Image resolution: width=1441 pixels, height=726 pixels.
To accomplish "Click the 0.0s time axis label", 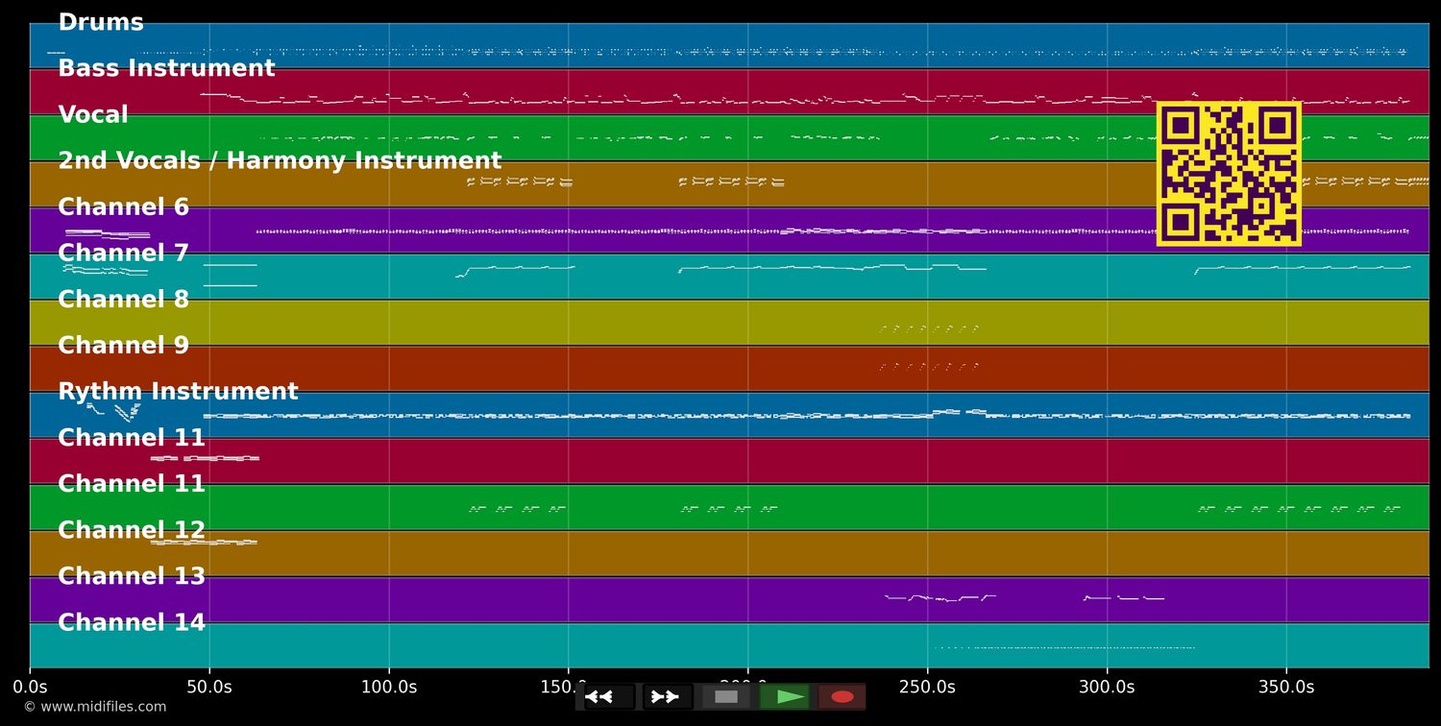I will 30,687.
